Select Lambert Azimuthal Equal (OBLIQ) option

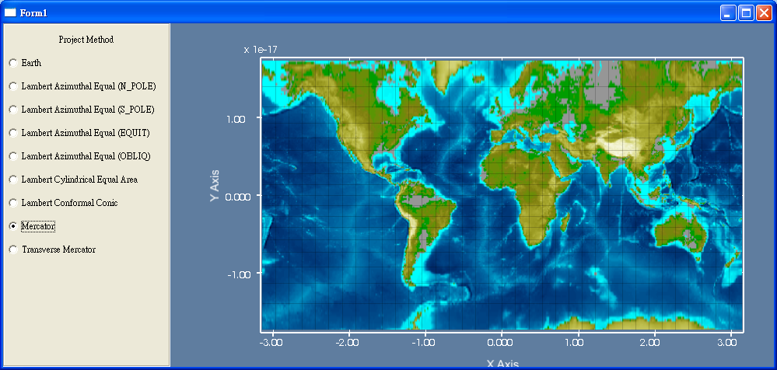click(x=13, y=156)
